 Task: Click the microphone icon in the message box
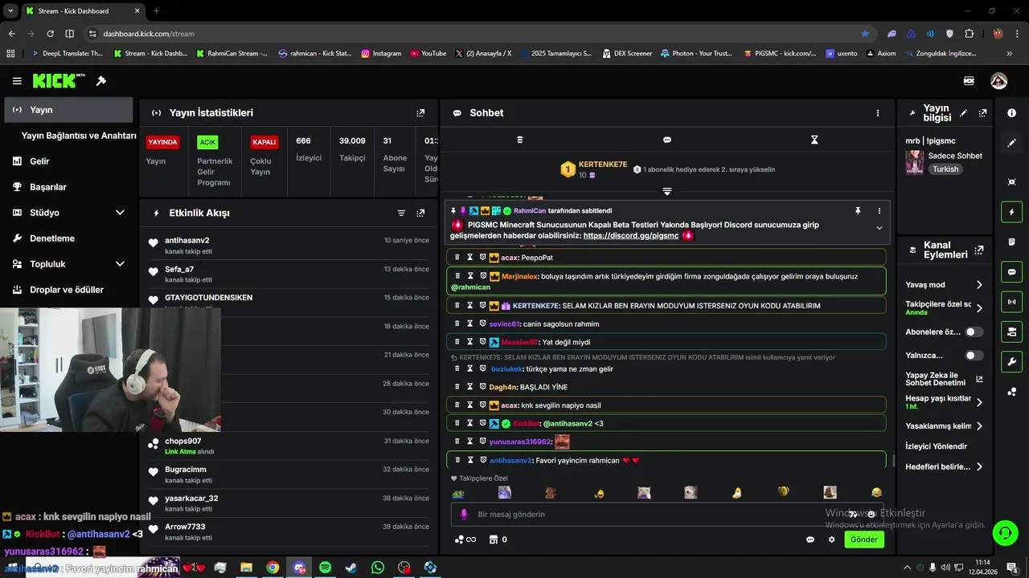(463, 515)
